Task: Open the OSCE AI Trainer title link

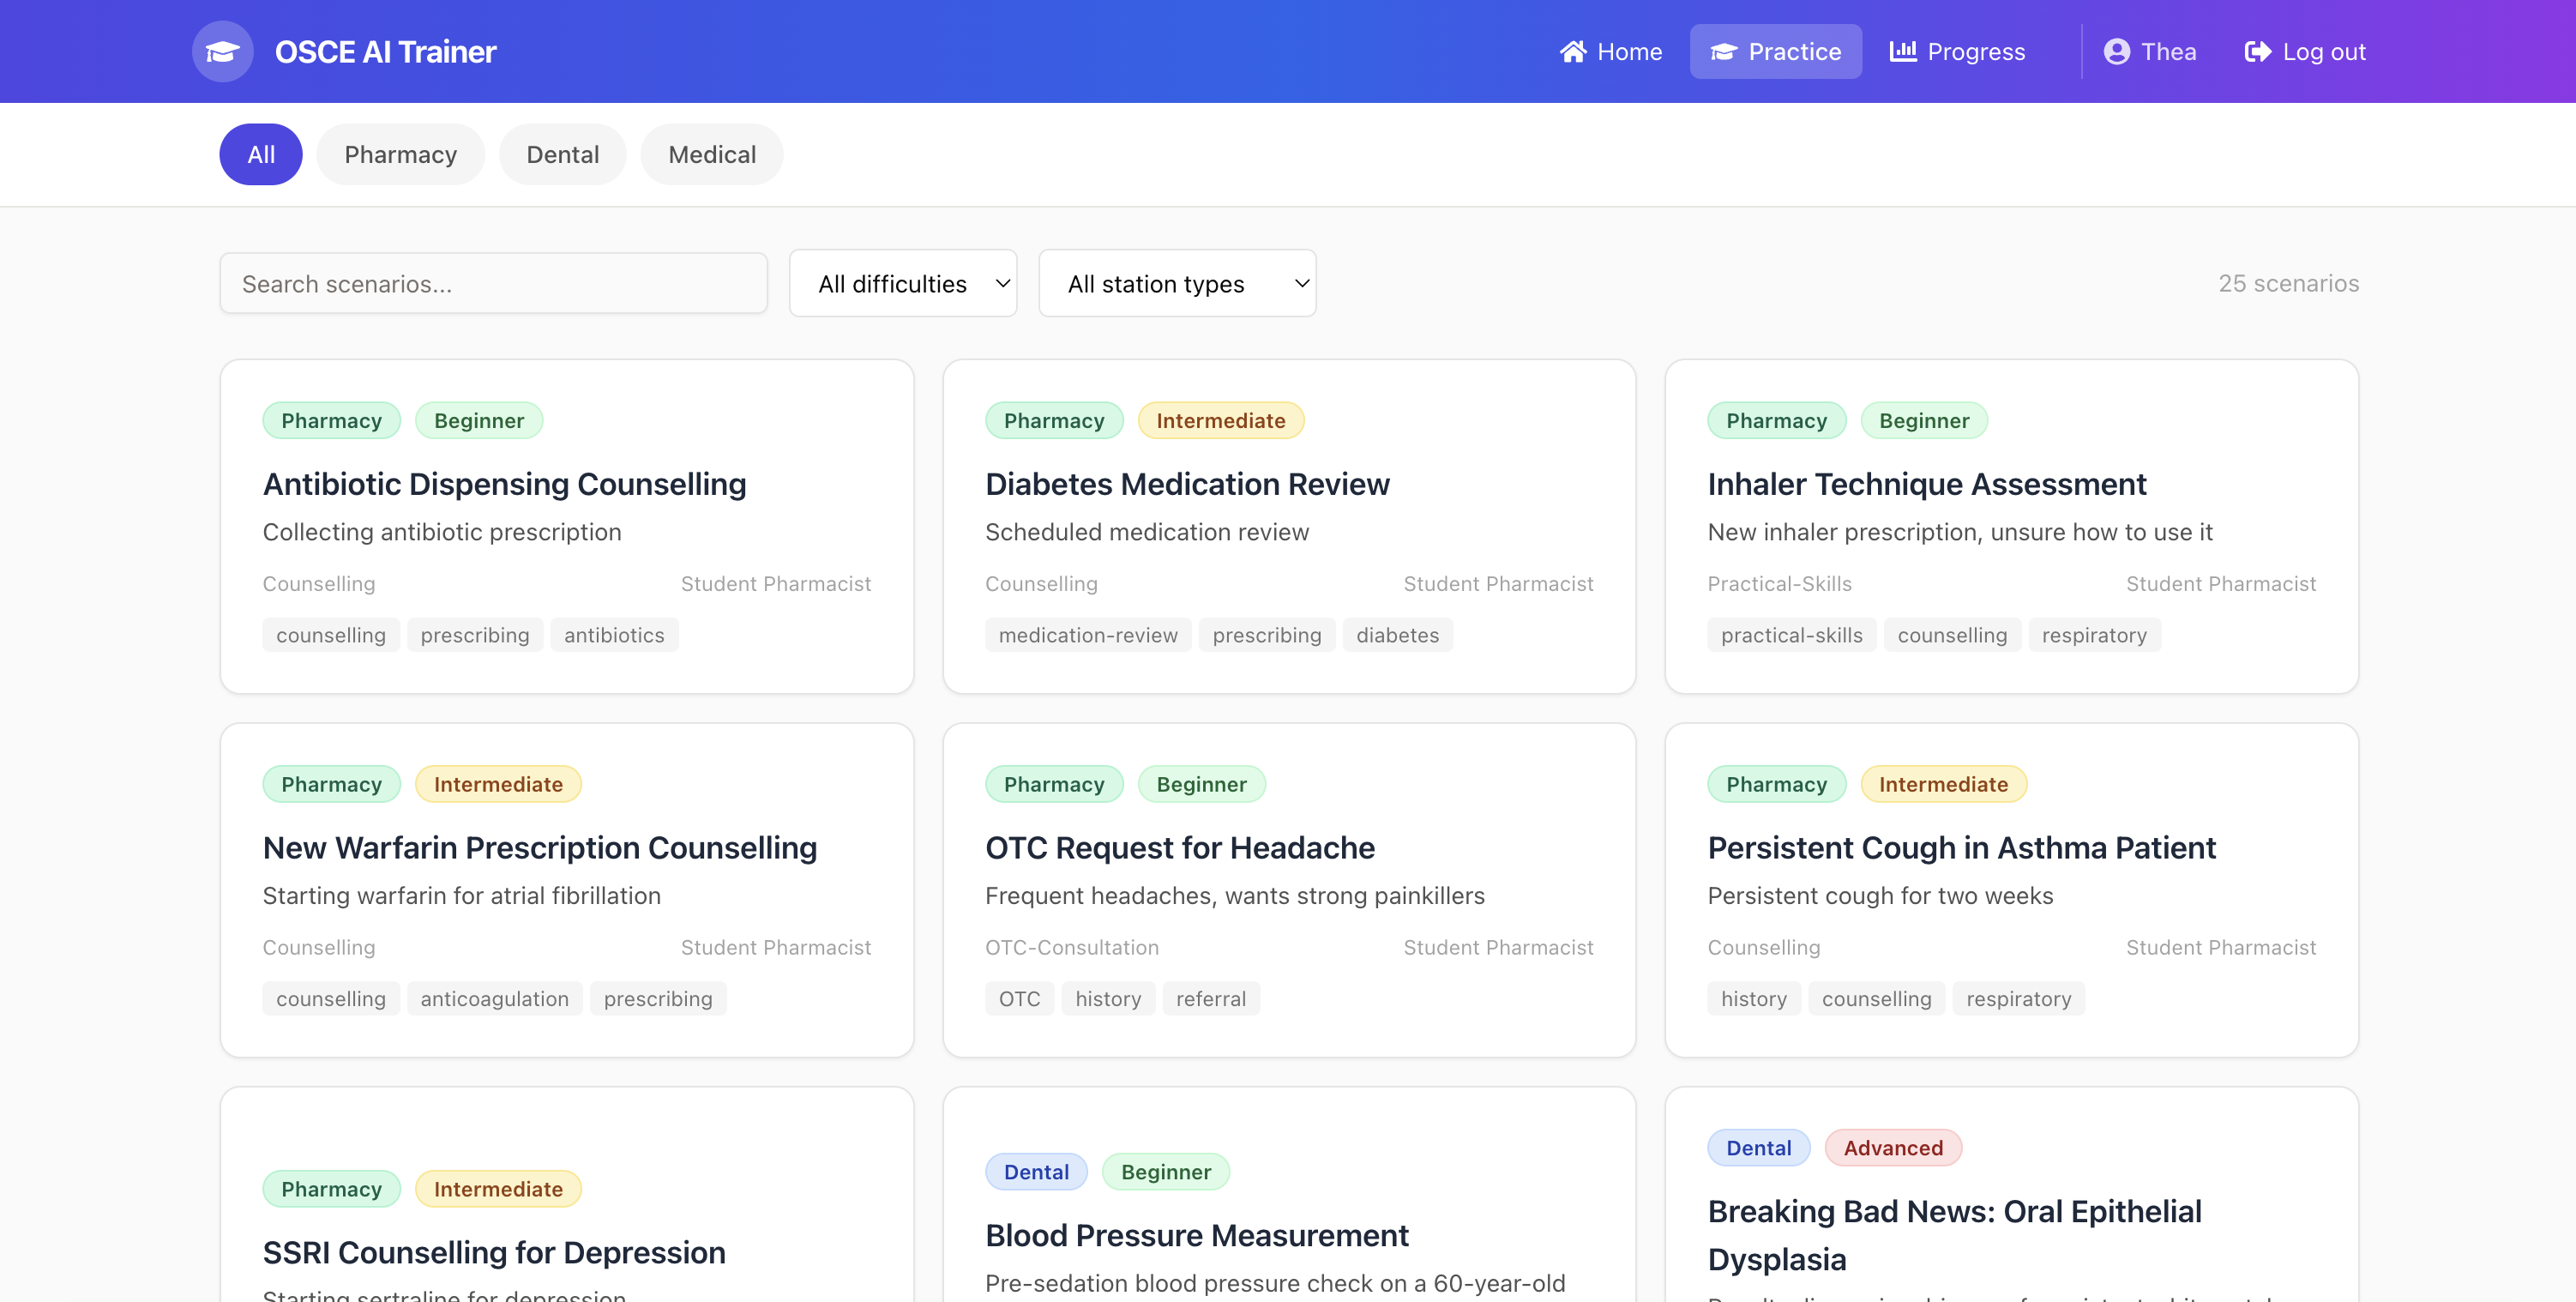Action: point(385,51)
